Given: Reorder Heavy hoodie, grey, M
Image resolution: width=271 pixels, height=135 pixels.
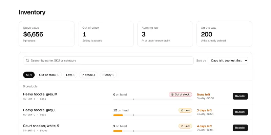Looking at the screenshot, I should [240, 96].
